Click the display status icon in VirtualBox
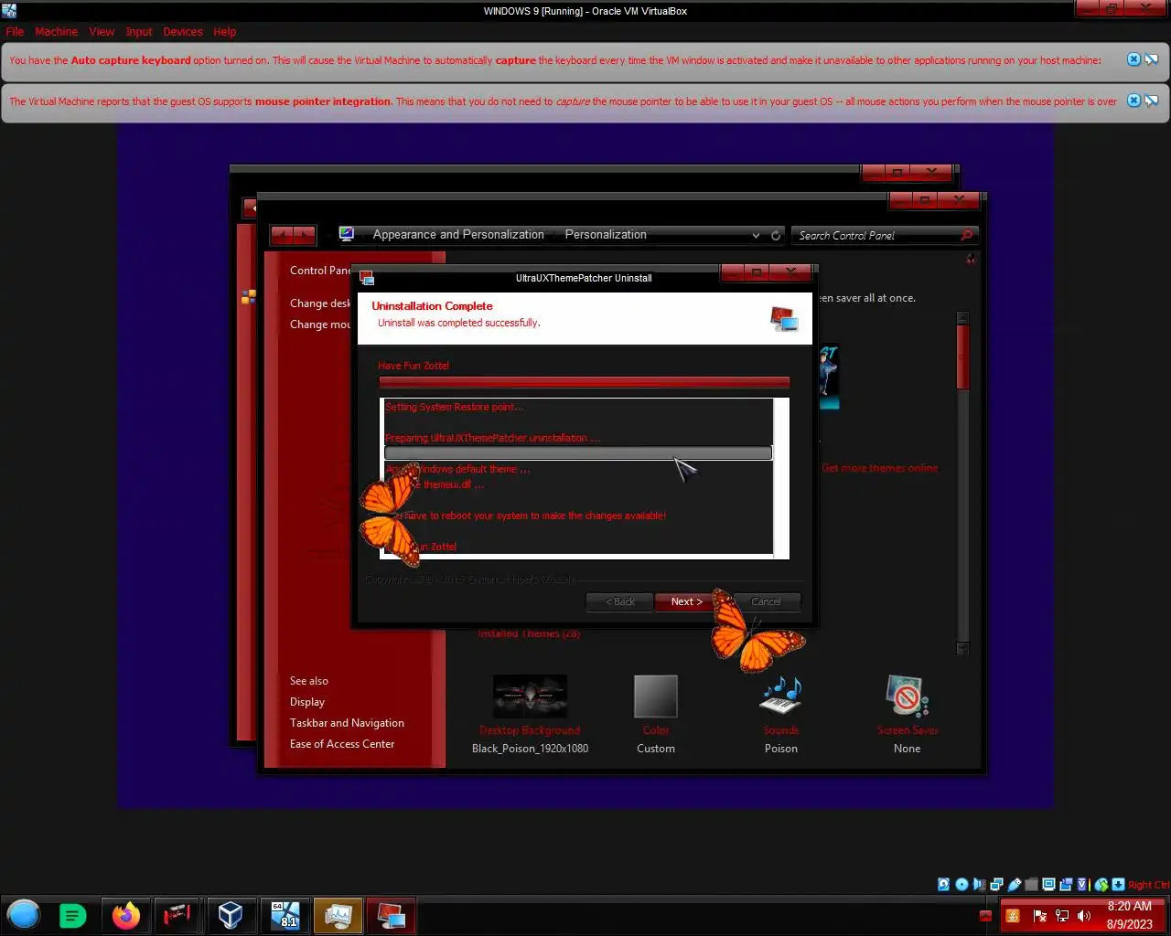 (1048, 884)
